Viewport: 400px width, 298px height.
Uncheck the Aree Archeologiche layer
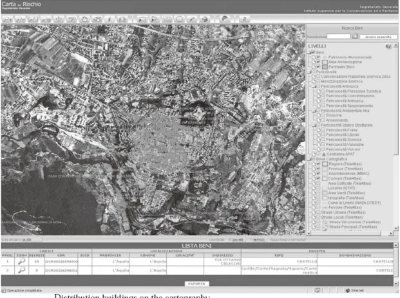tap(318, 62)
